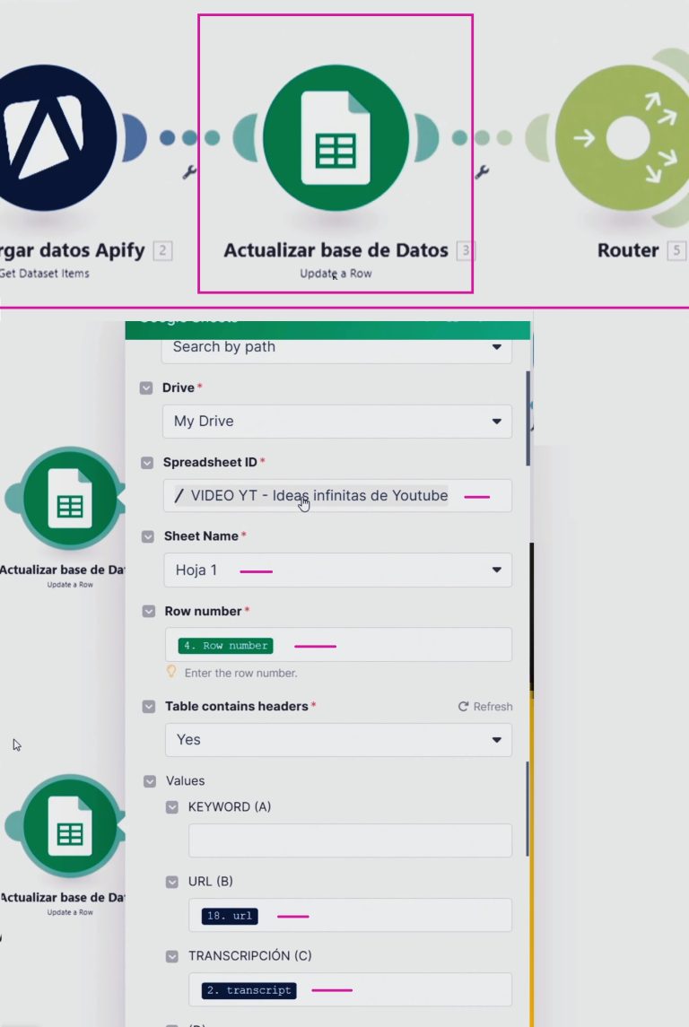Click the lightbulb hint icon under Row number
The width and height of the screenshot is (689, 1027).
[x=172, y=672]
